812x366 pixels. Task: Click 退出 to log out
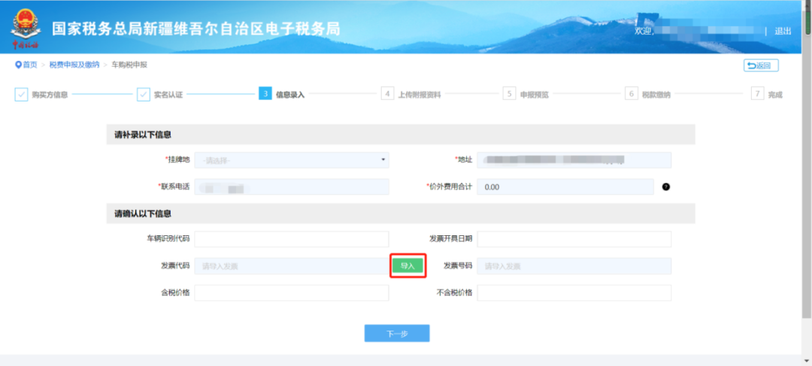783,32
